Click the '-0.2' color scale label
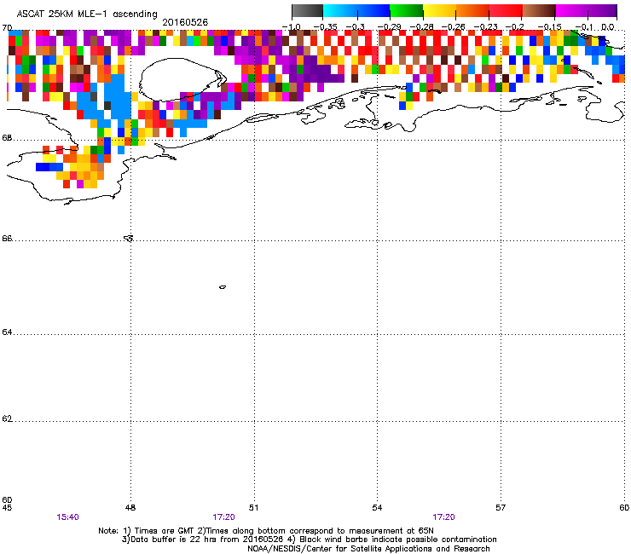Screen dimensions: 631x554 [x=515, y=27]
